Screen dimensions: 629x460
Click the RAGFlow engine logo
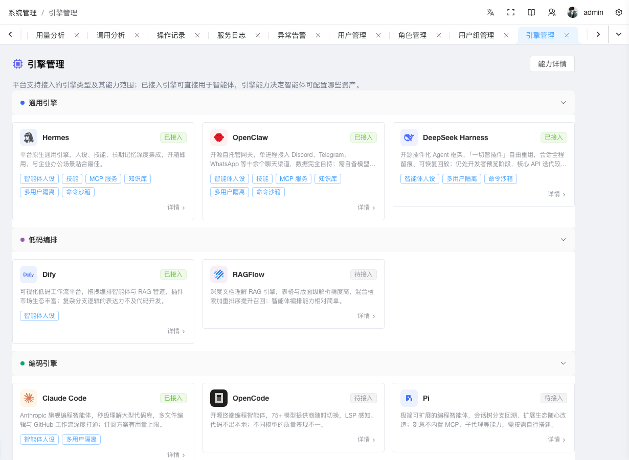(x=219, y=274)
